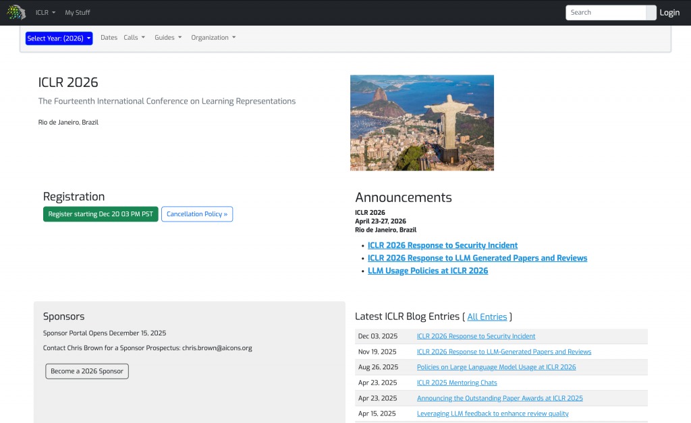Click the Rio de Janeiro statue photo

coord(422,123)
